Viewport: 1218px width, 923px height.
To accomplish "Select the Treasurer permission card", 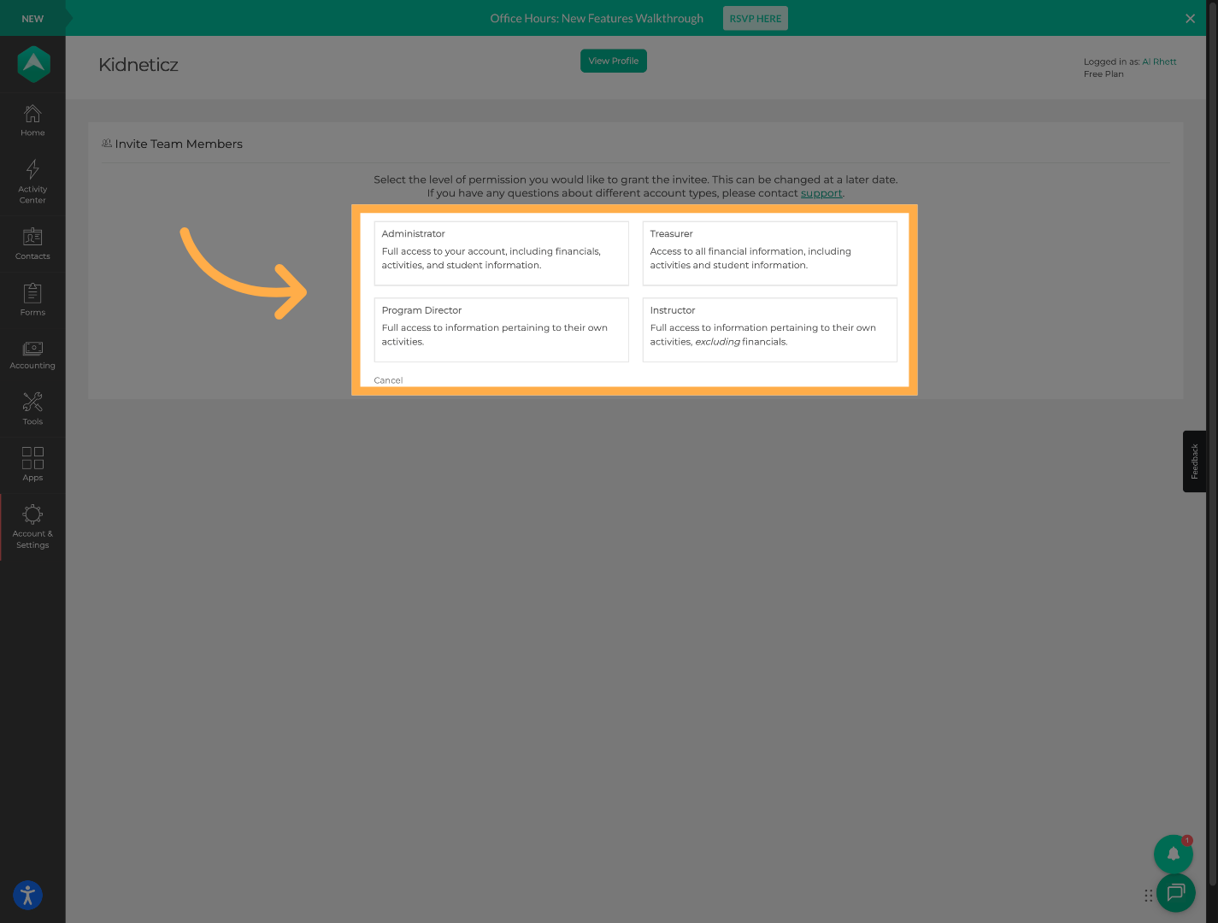I will tap(769, 253).
